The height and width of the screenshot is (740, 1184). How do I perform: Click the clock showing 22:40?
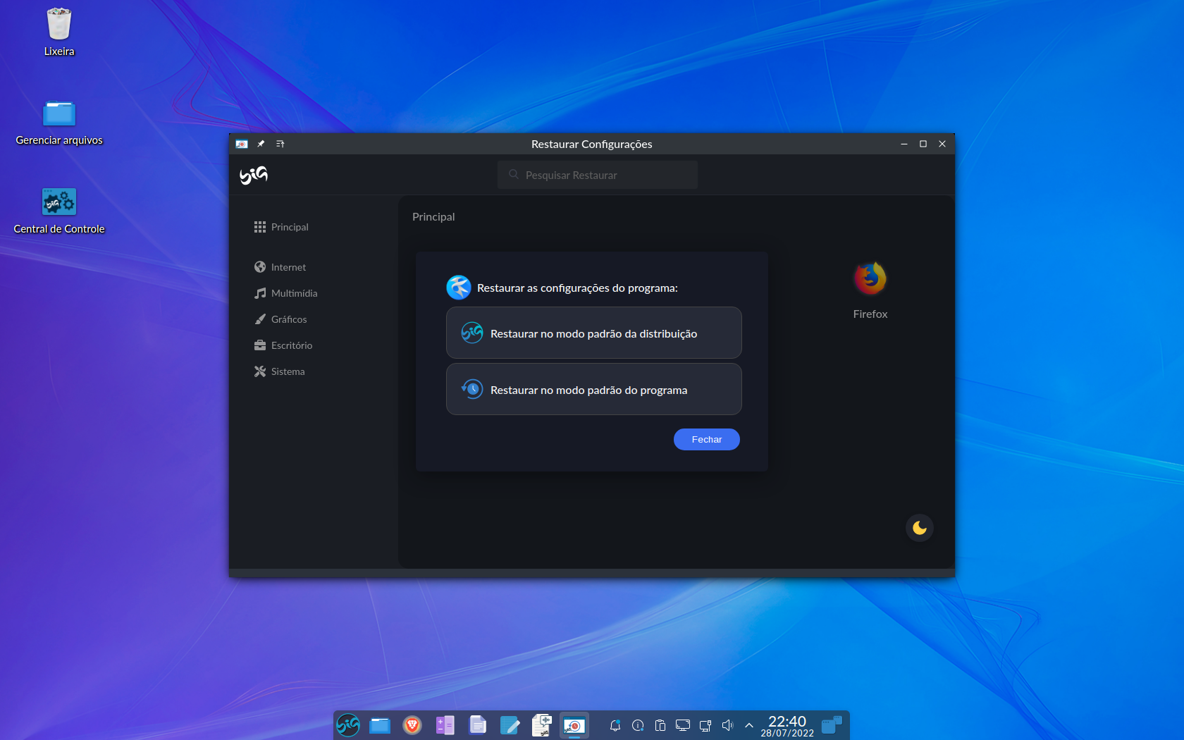pyautogui.click(x=787, y=726)
